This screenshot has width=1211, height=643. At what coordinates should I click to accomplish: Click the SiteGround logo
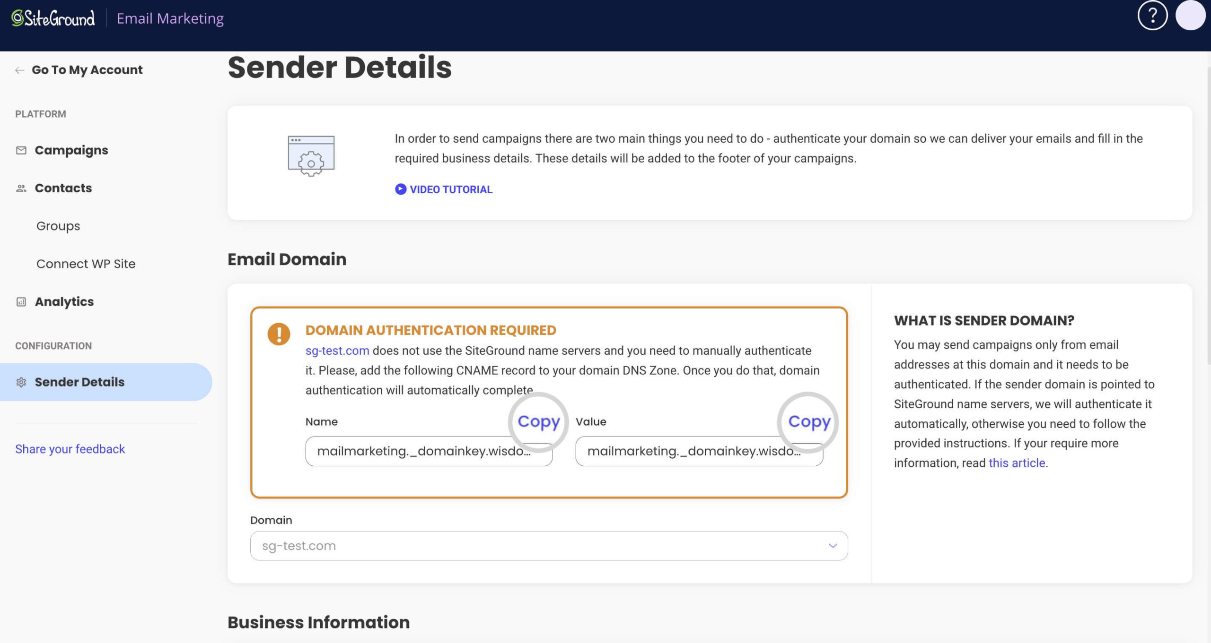pos(53,18)
